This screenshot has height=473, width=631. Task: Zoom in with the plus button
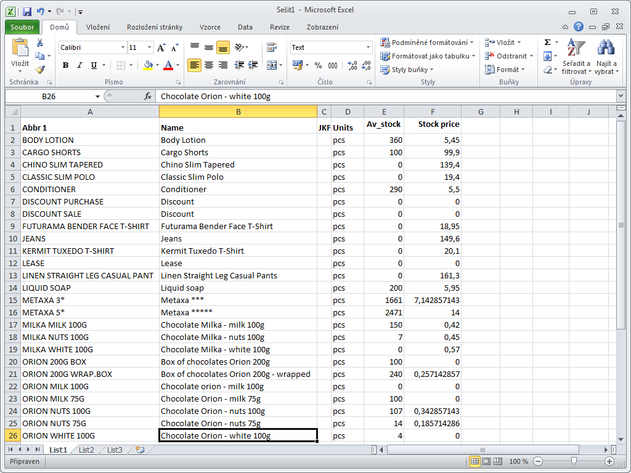tap(609, 461)
